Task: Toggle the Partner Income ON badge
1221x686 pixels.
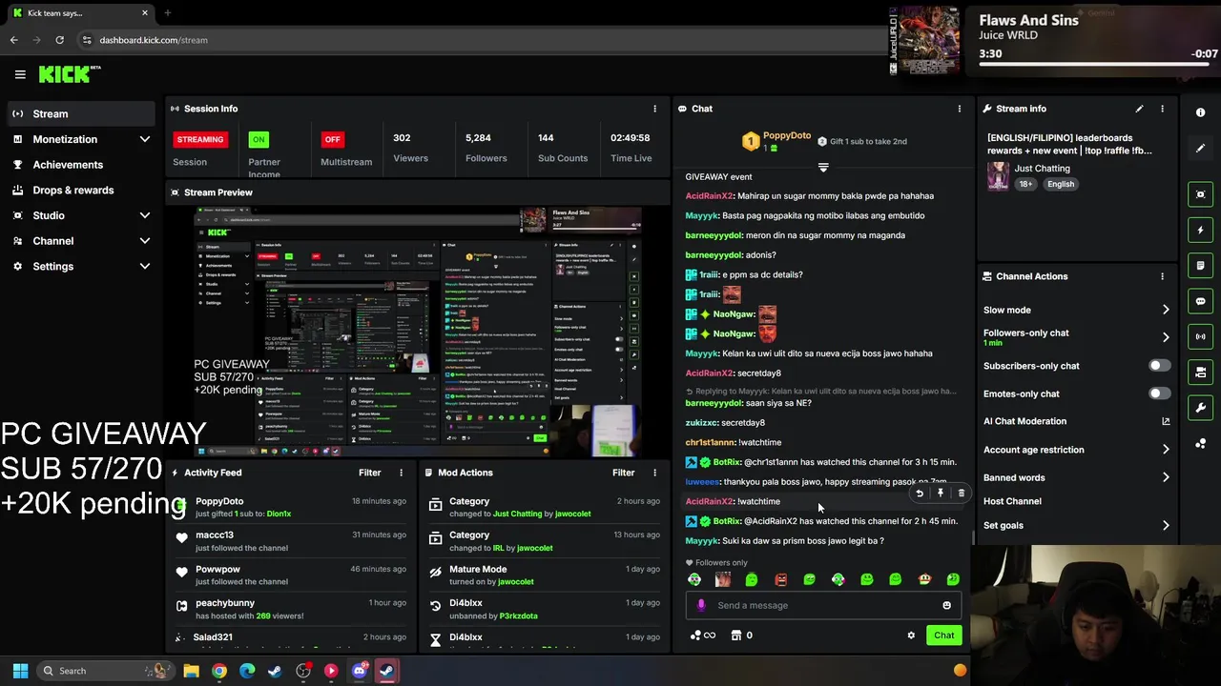Action: tap(259, 139)
